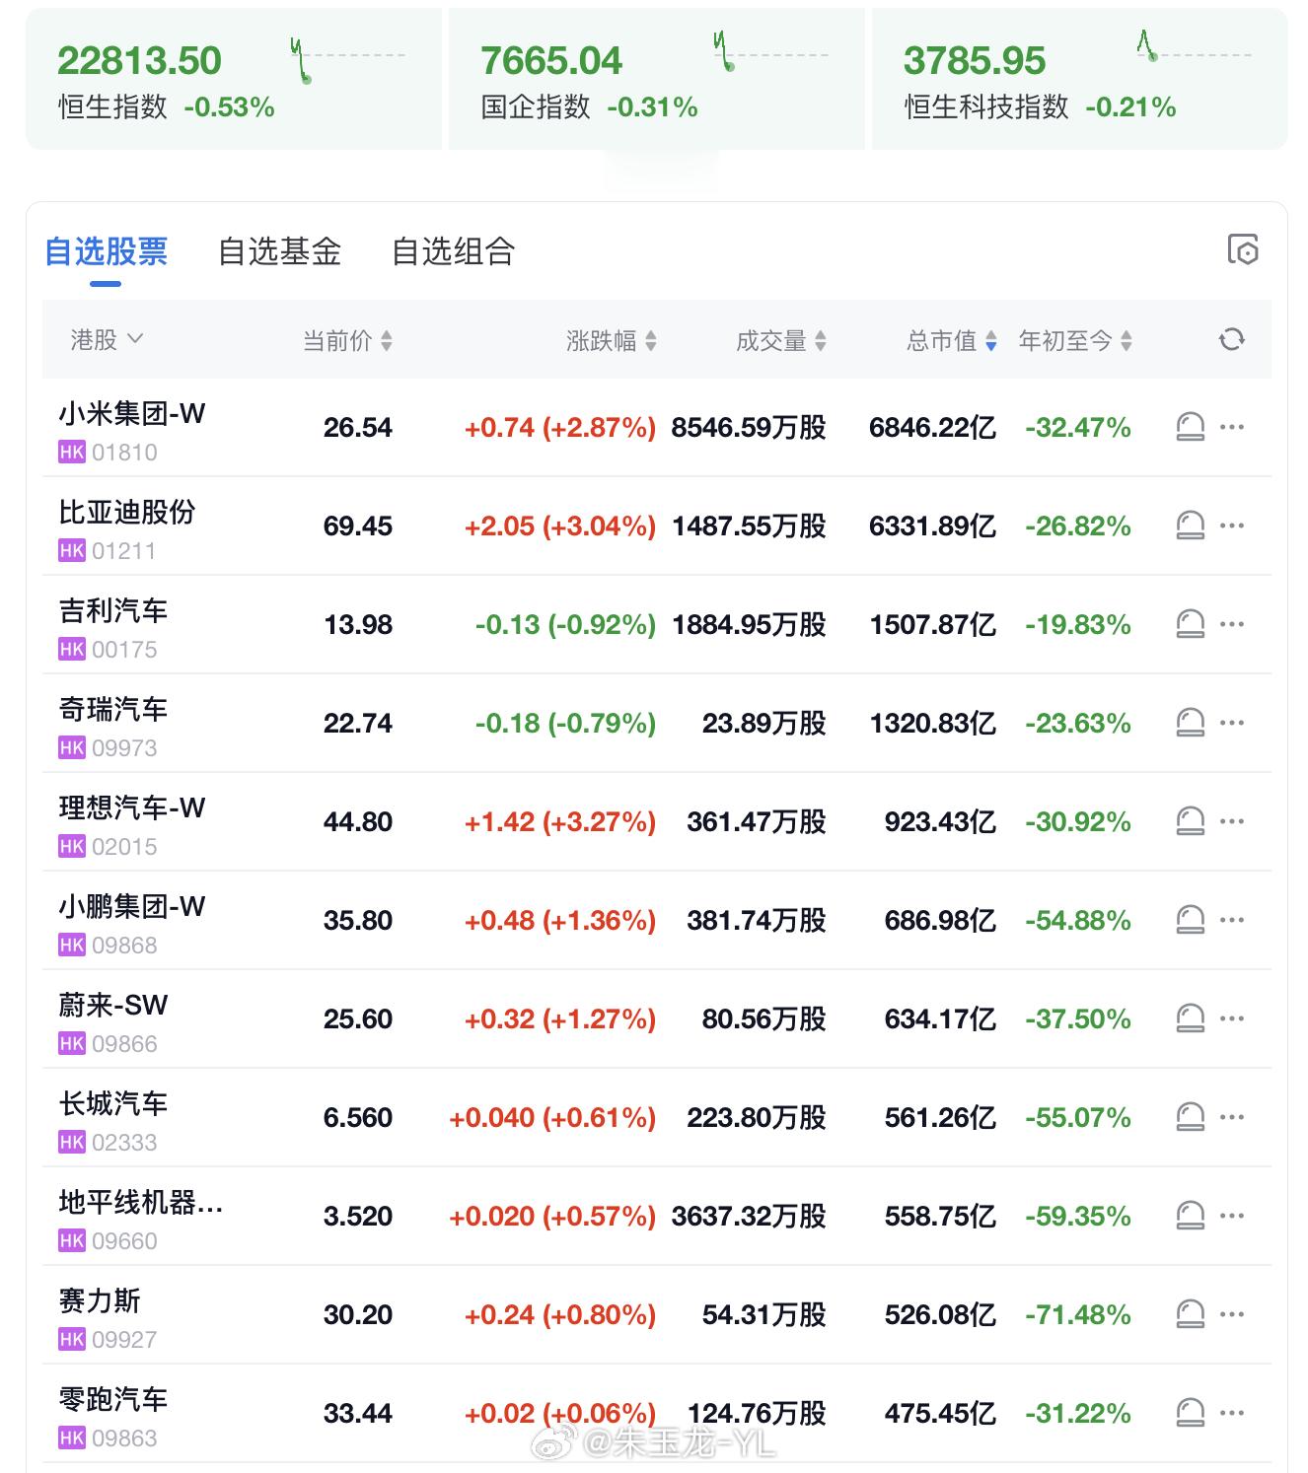This screenshot has width=1308, height=1473.
Task: Click 地平线机器 volume 3637.32万股
Action: point(749,1216)
